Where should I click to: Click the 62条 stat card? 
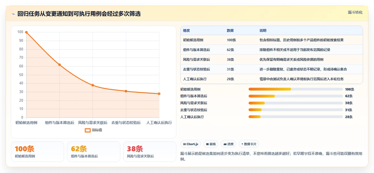93,152
